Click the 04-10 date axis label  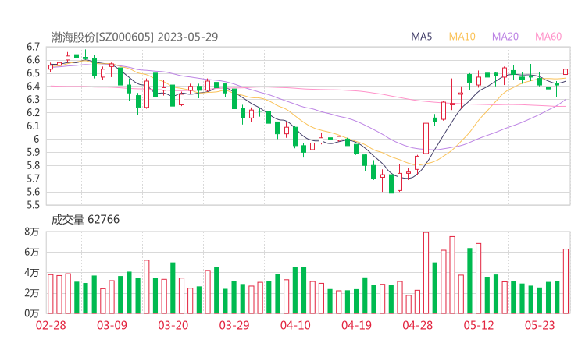click(x=295, y=325)
